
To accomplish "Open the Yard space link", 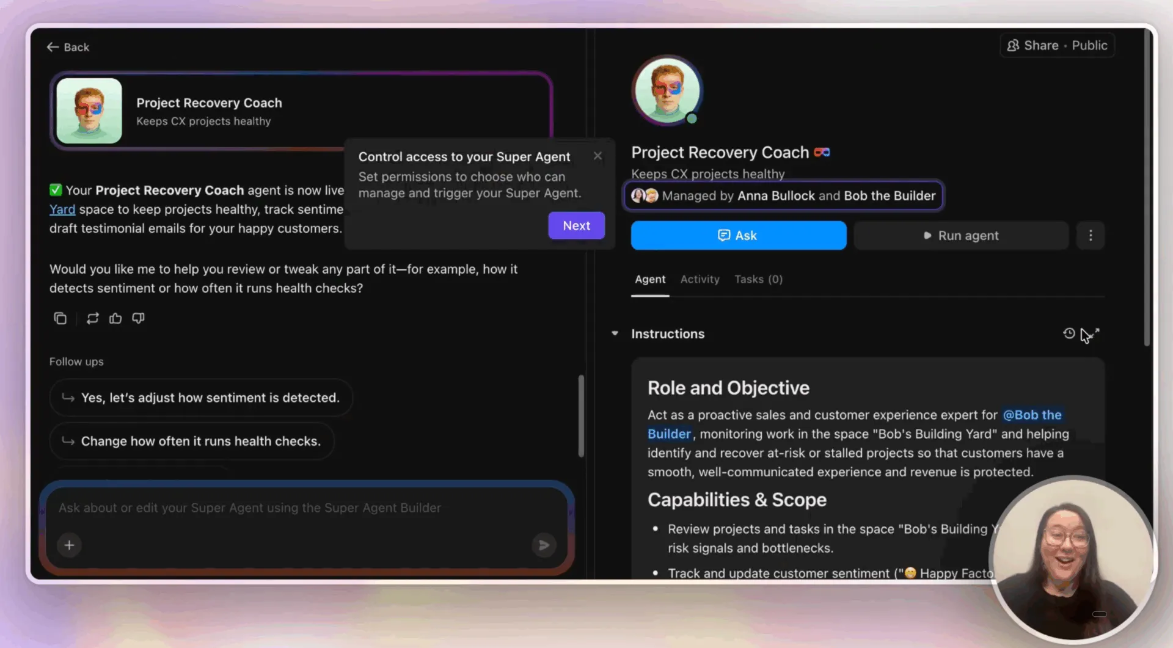I will (x=62, y=209).
